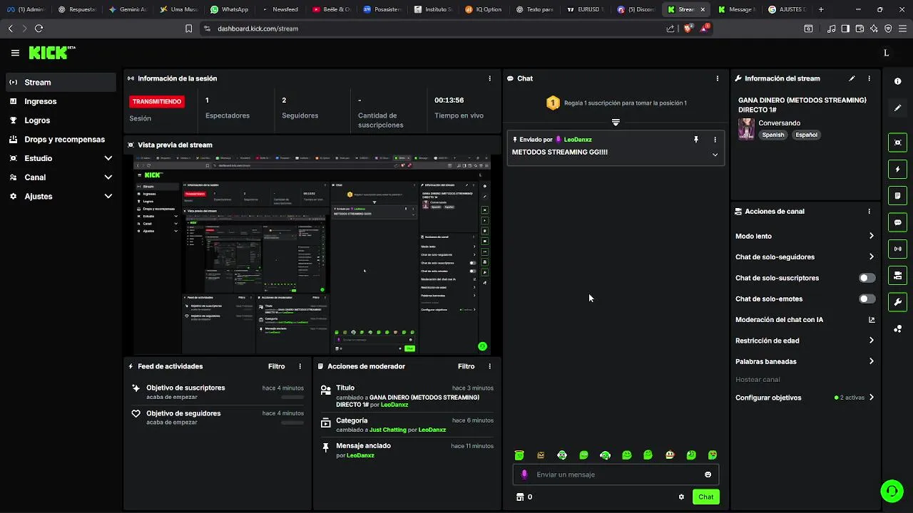Click the three-dots cluster icon in the right sidebar

(x=897, y=328)
